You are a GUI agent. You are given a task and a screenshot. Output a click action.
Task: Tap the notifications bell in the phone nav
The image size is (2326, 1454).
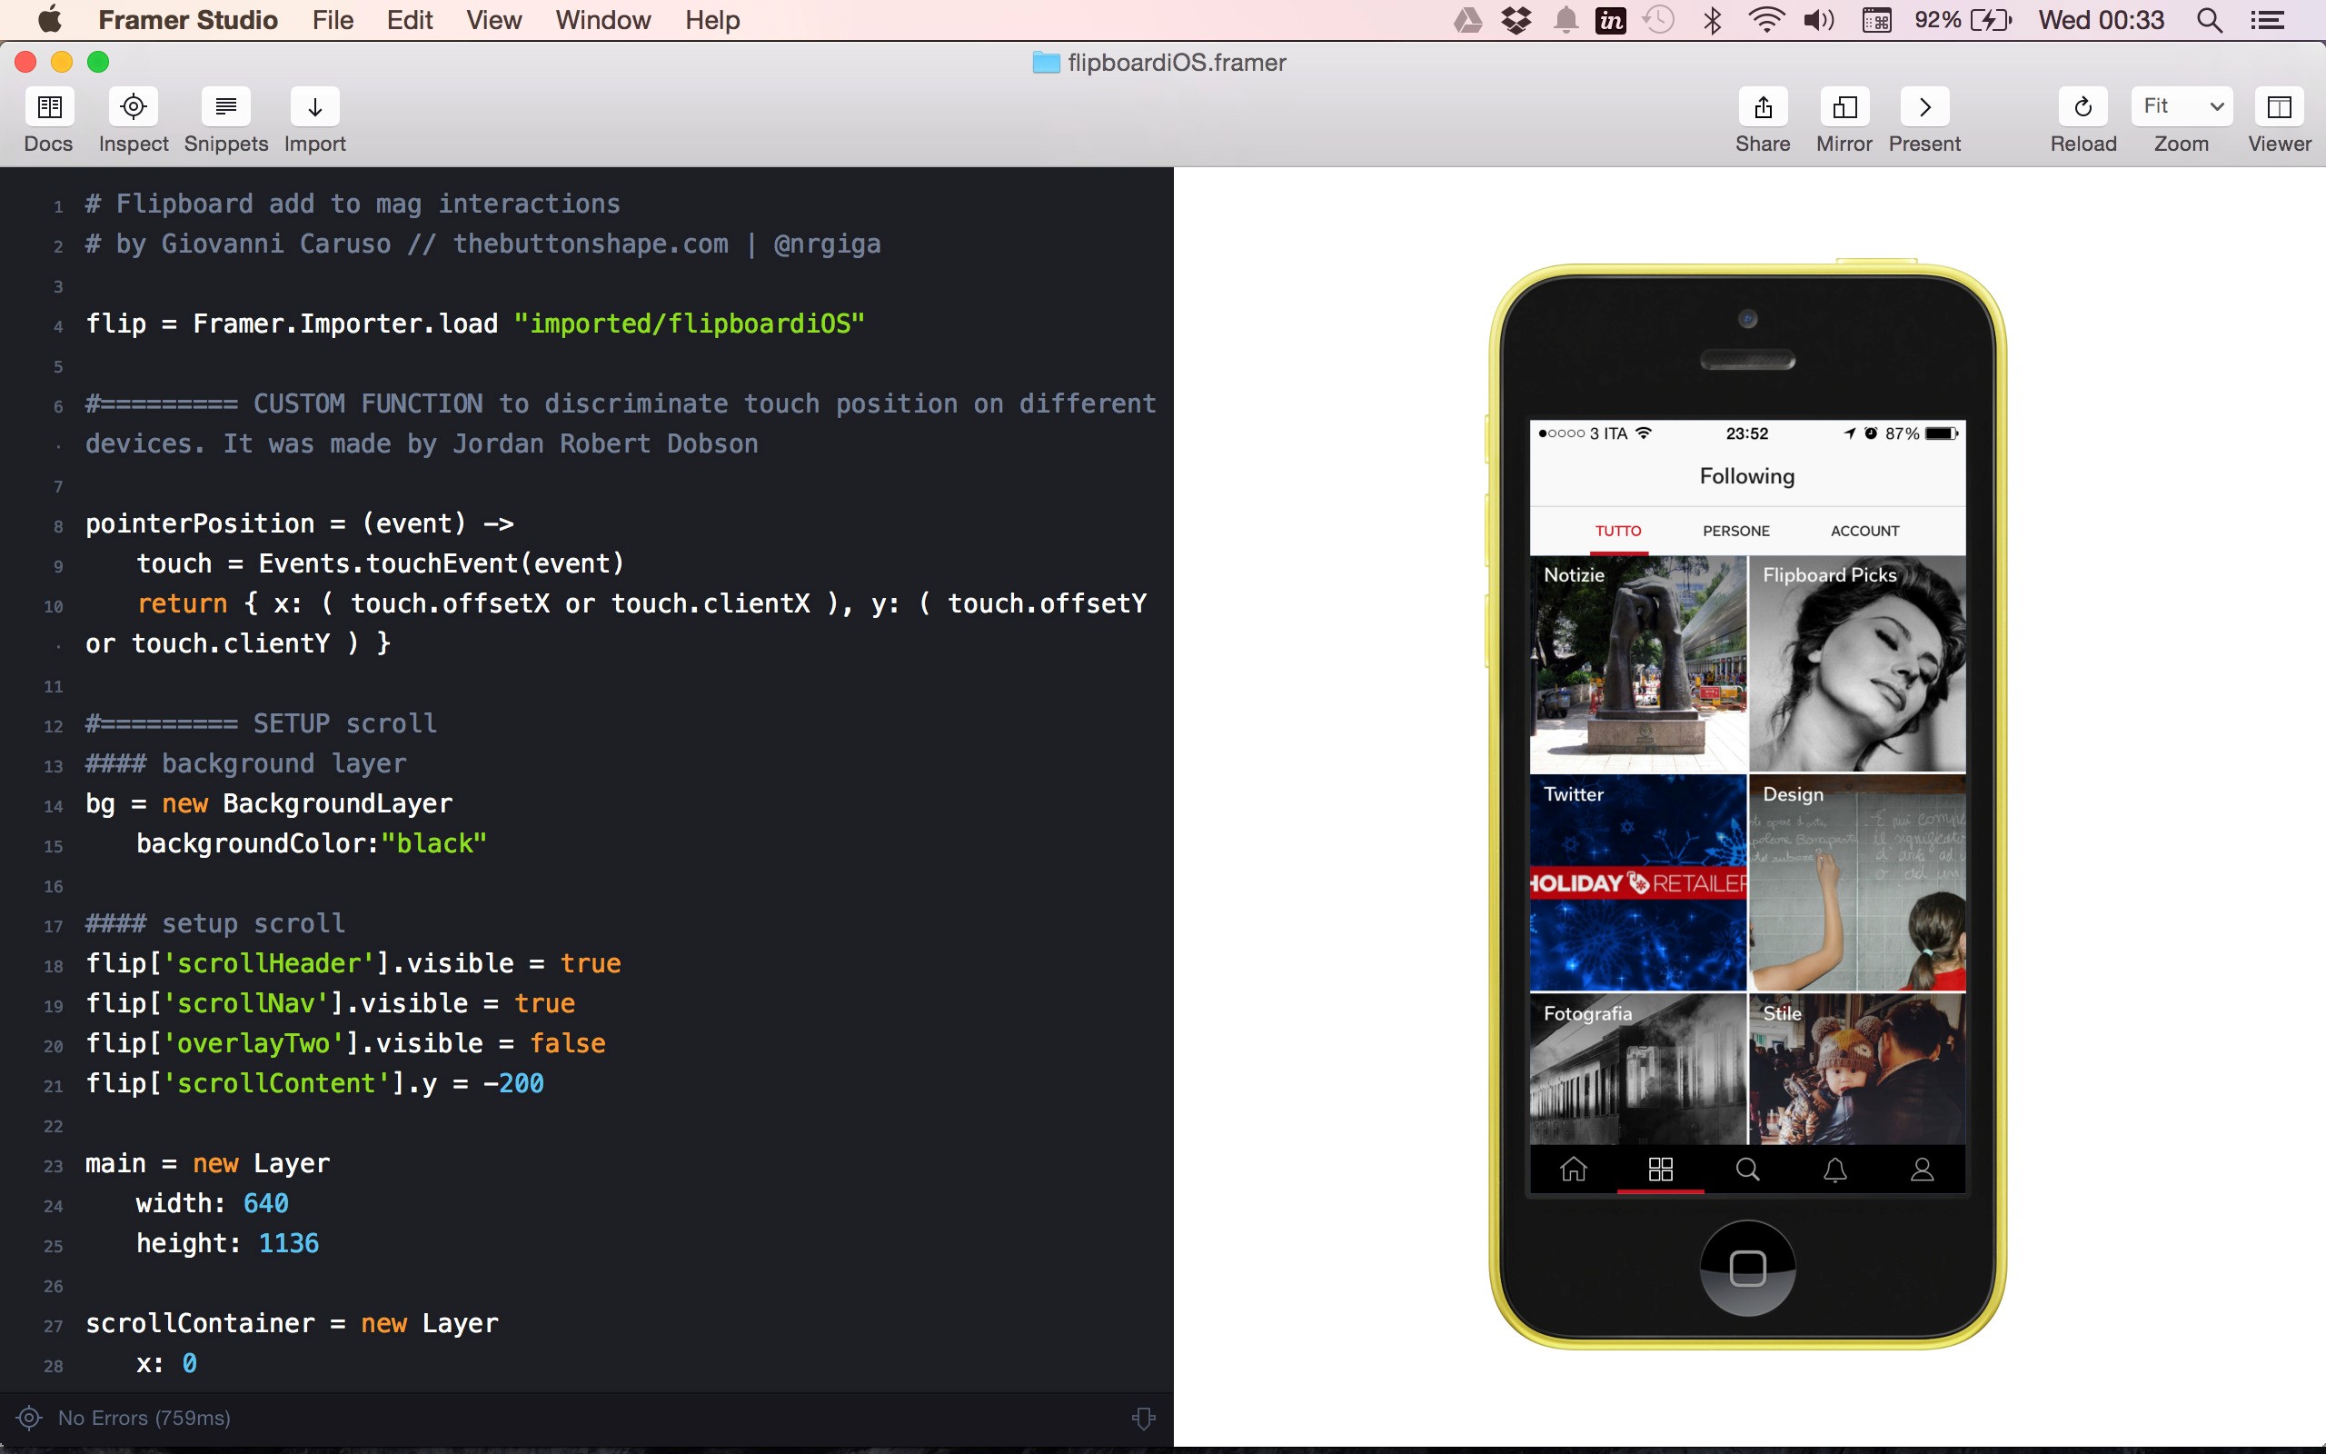coord(1833,1169)
